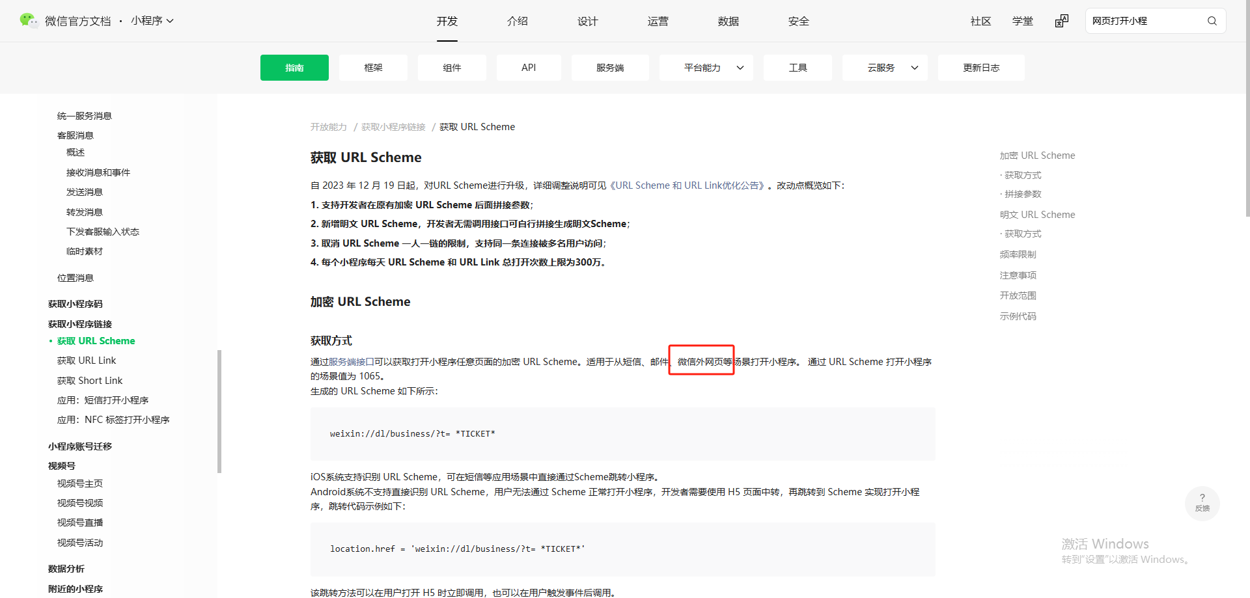The width and height of the screenshot is (1250, 598).
Task: Open 应用：短信打开小程序 in sidebar
Action: tap(103, 400)
